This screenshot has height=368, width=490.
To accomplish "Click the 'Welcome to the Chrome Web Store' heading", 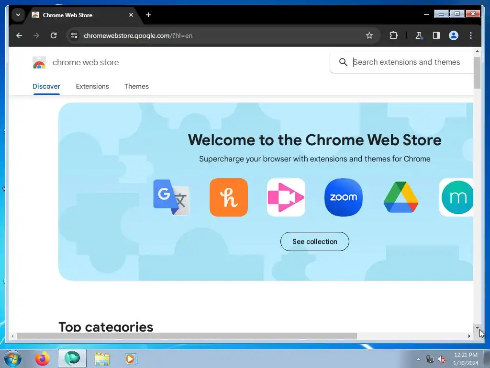I will pyautogui.click(x=315, y=140).
